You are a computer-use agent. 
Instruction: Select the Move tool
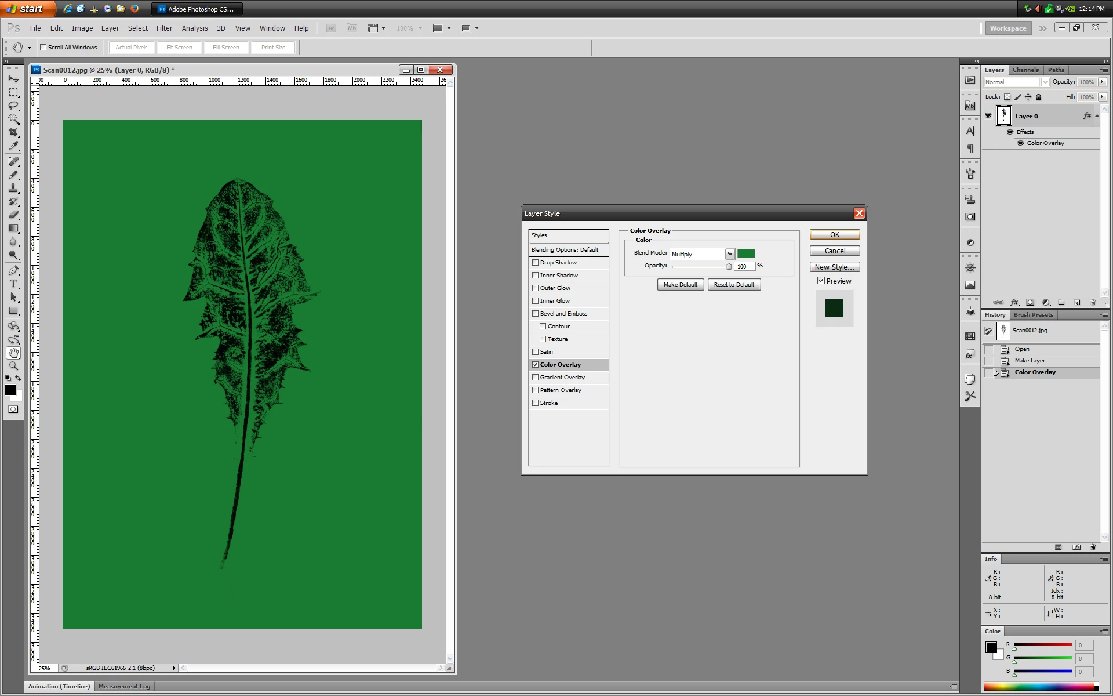(13, 78)
